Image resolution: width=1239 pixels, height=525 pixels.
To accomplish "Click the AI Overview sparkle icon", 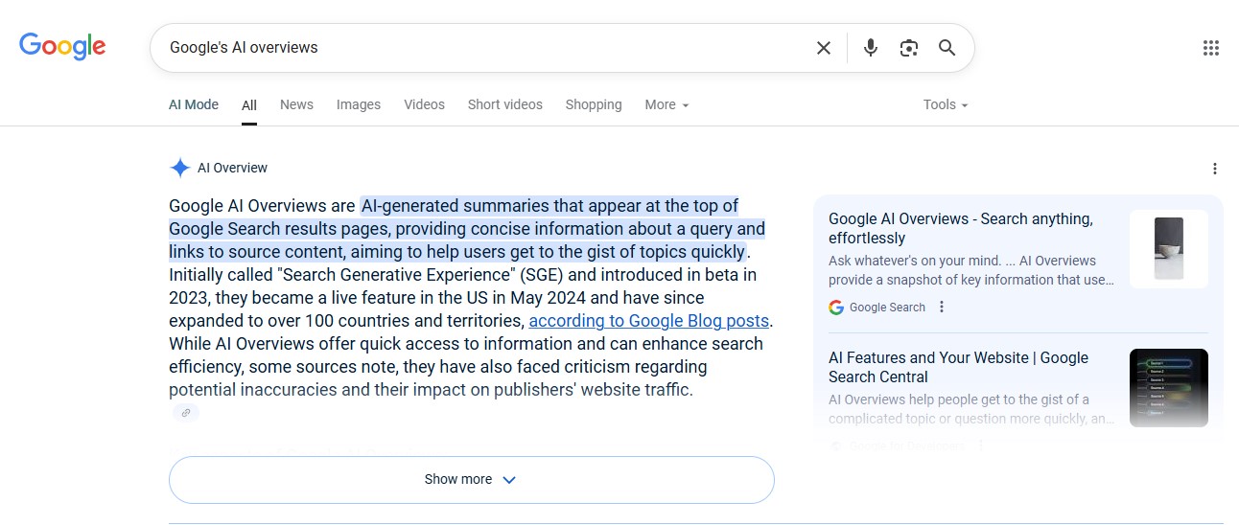I will point(179,168).
